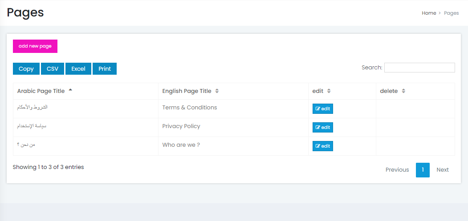
Task: Select page 1 in pagination
Action: [423, 170]
